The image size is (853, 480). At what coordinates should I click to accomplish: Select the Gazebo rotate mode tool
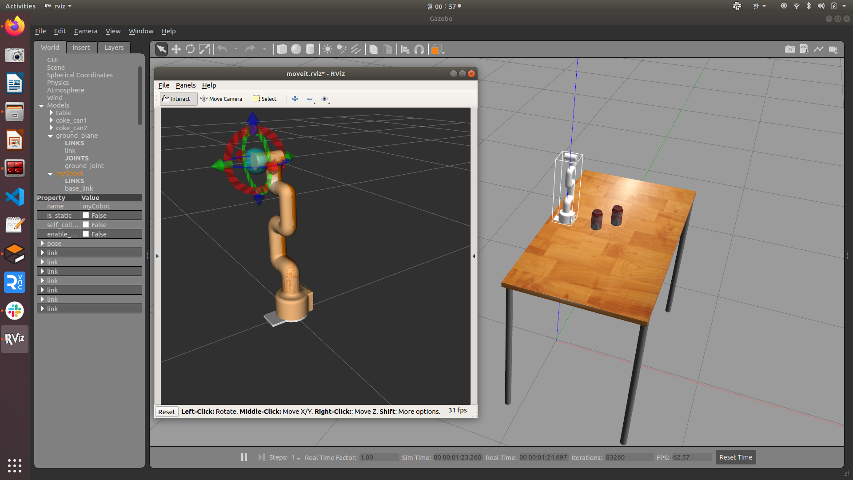pos(190,49)
